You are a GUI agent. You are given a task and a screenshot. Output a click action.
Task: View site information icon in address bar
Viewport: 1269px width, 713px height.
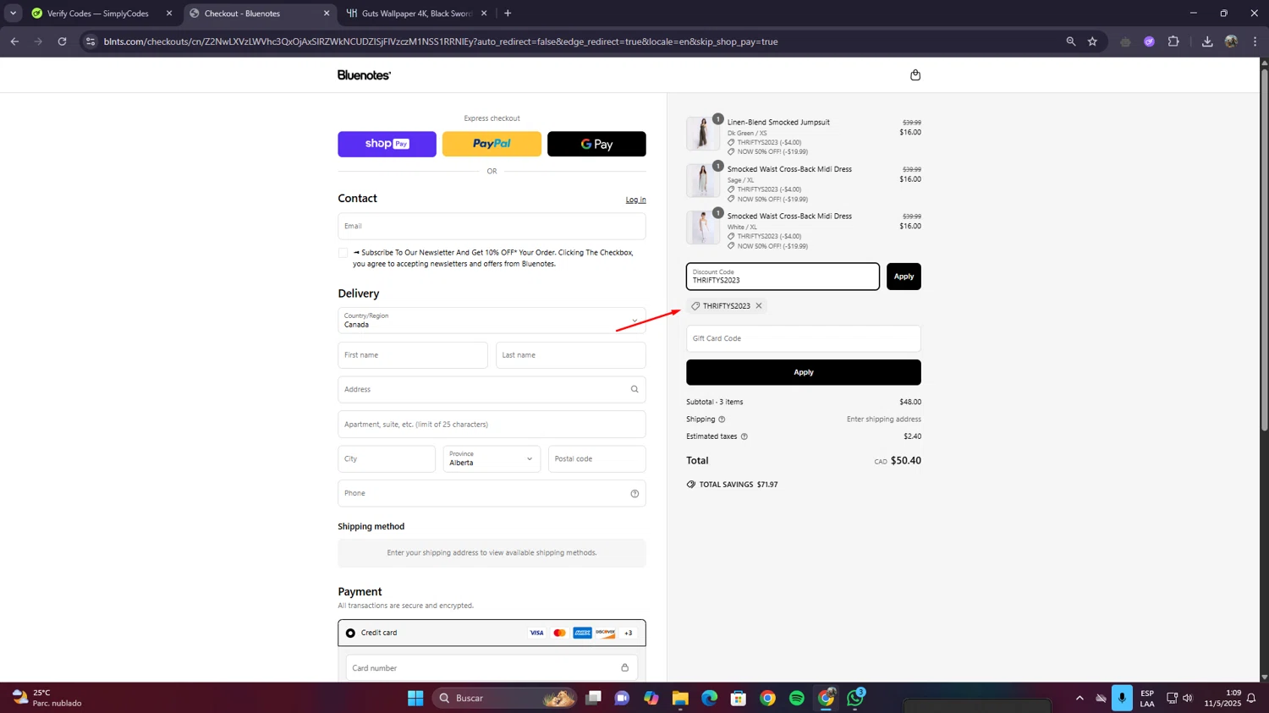[x=91, y=41]
